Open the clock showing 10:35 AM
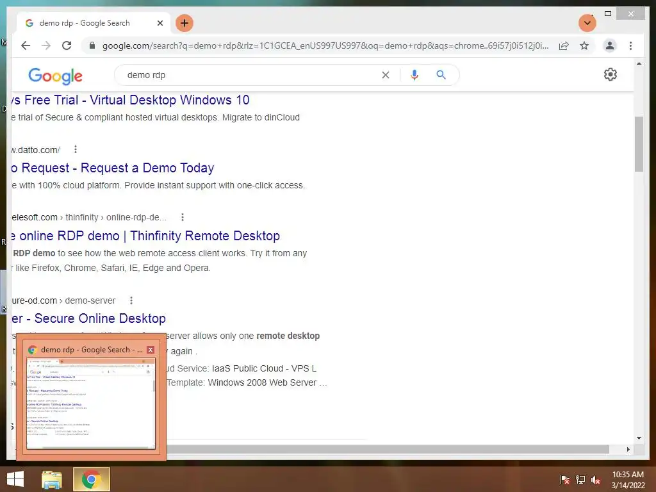This screenshot has height=492, width=656. [628, 479]
